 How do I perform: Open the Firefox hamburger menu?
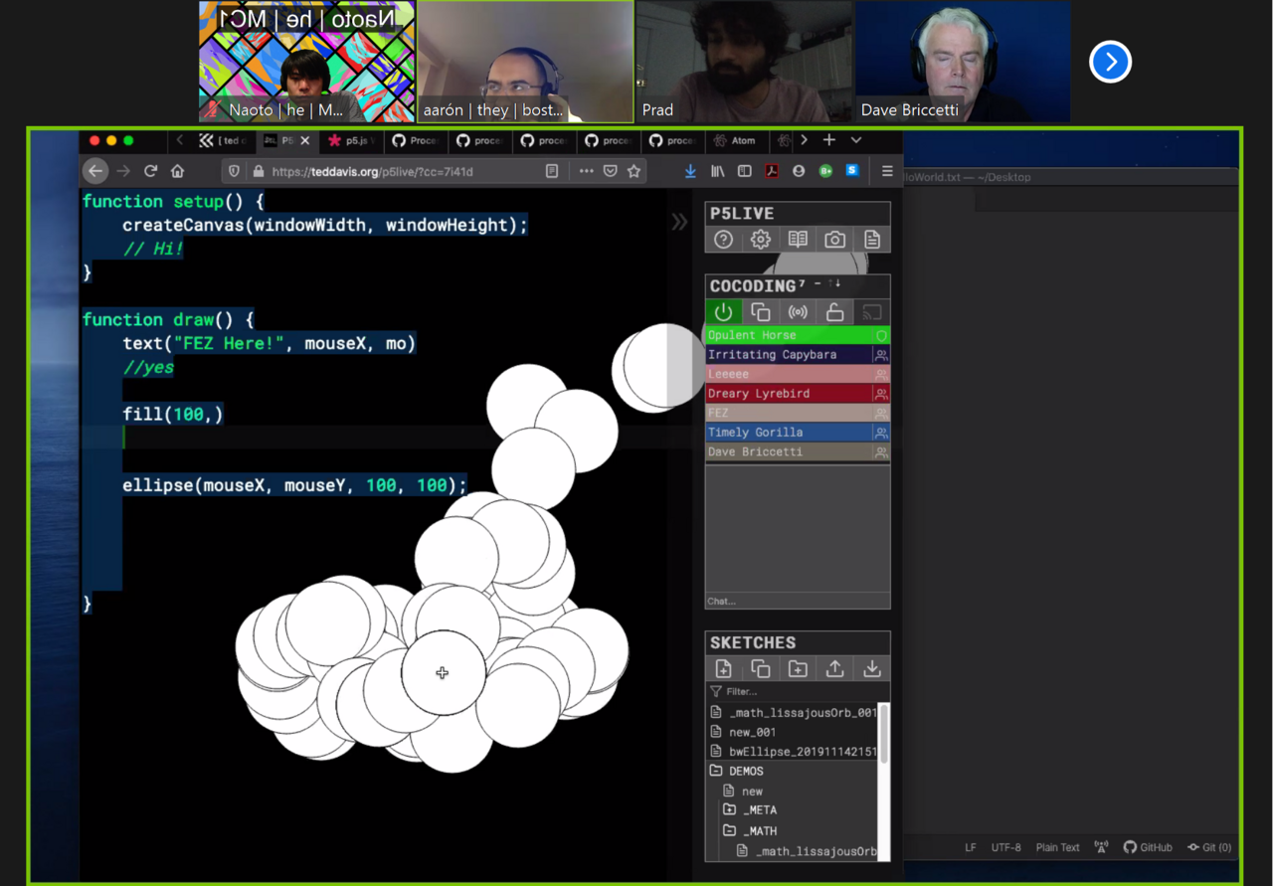click(887, 171)
